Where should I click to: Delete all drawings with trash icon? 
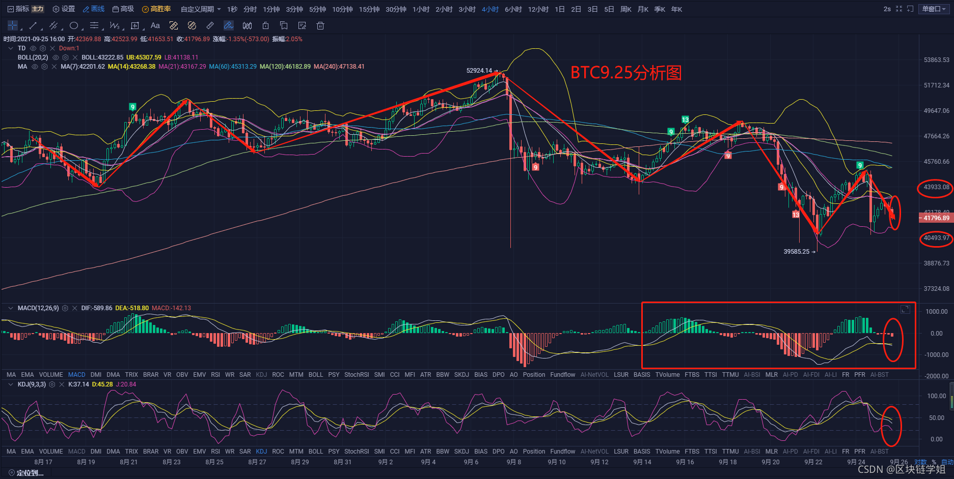tap(320, 25)
